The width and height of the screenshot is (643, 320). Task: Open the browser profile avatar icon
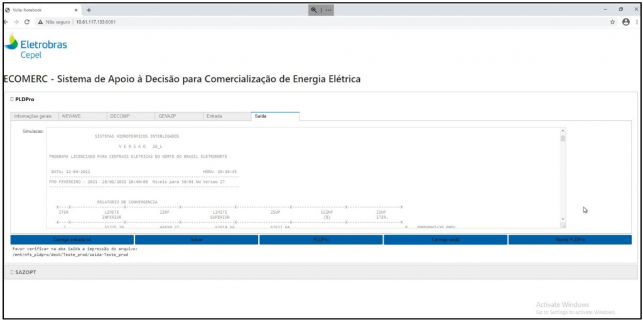(625, 22)
